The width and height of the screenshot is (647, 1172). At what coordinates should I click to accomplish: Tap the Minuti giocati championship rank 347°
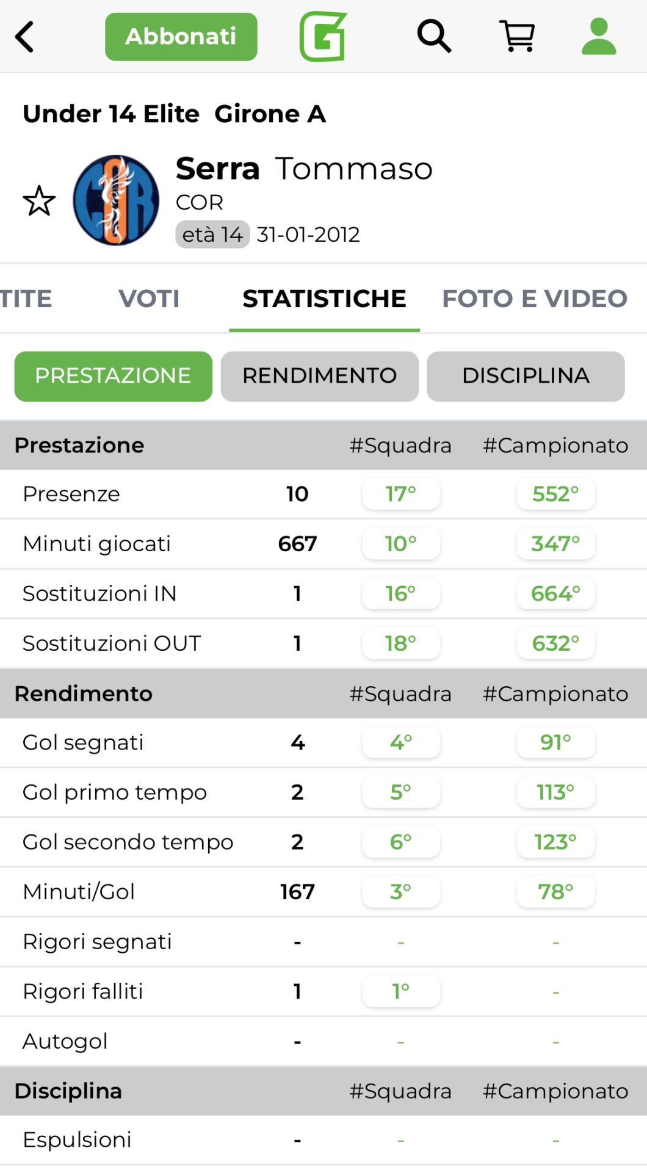(555, 544)
